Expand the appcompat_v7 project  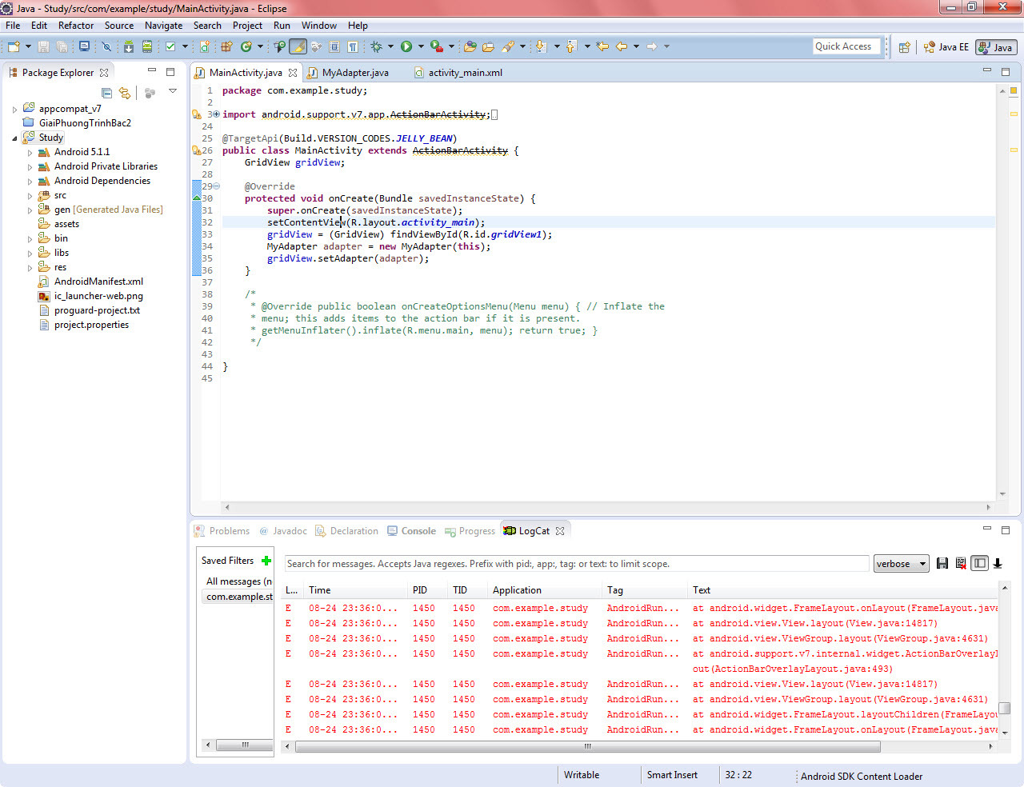(x=14, y=109)
